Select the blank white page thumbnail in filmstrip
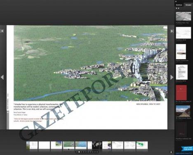This screenshot has height=155, width=193. (44, 145)
